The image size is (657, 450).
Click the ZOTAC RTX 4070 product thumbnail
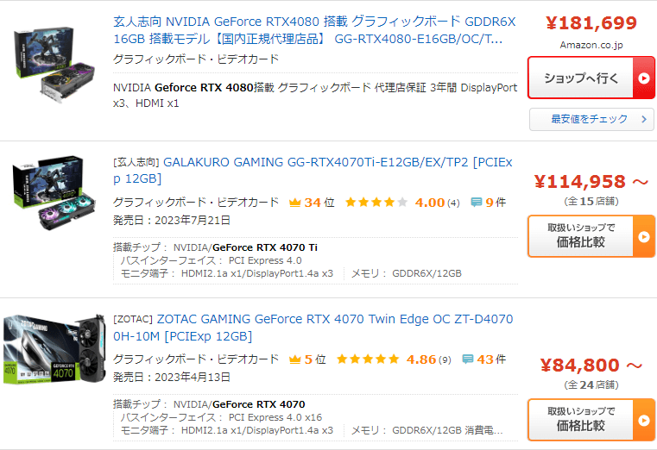54,350
